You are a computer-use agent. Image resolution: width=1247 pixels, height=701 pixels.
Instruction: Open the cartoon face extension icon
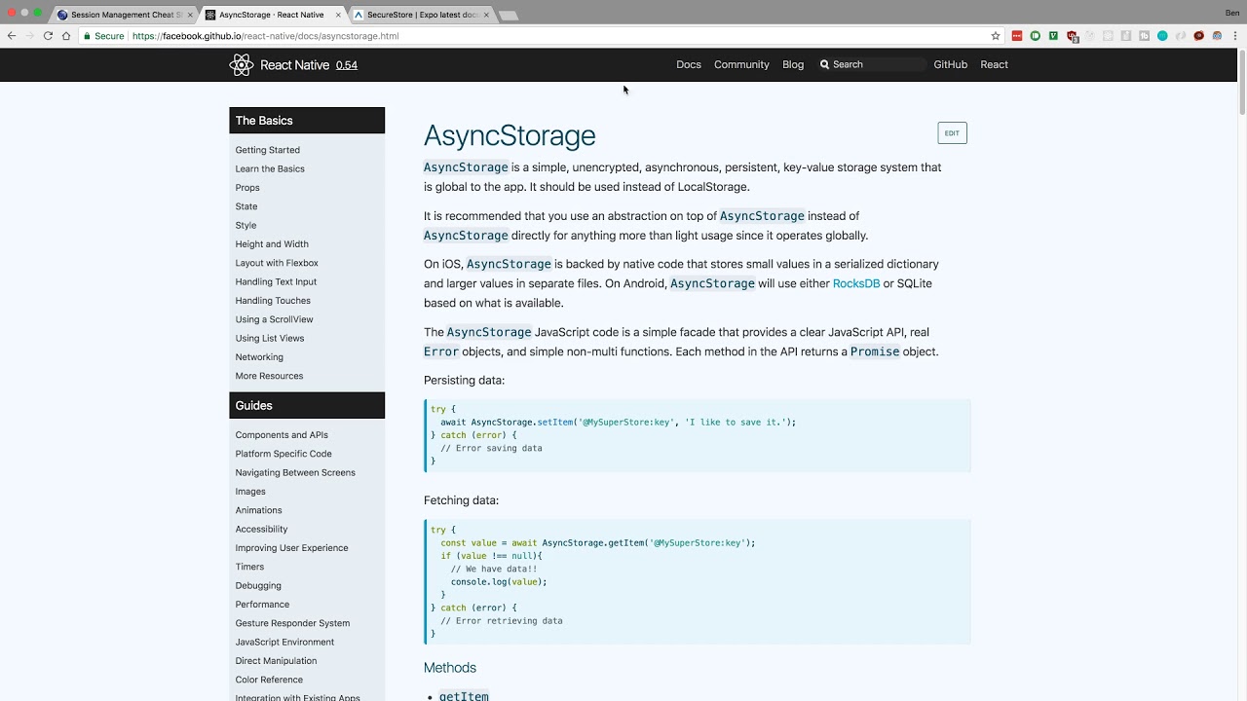tap(1218, 36)
